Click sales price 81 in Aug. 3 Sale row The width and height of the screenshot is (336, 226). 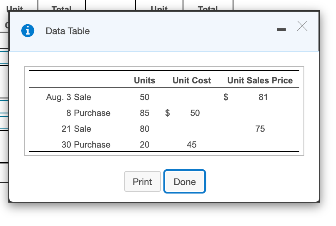point(263,97)
